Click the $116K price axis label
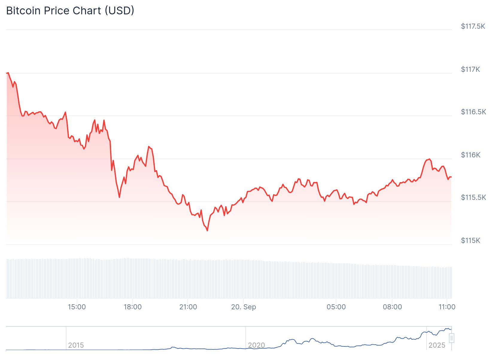The height and width of the screenshot is (359, 492). pyautogui.click(x=470, y=155)
